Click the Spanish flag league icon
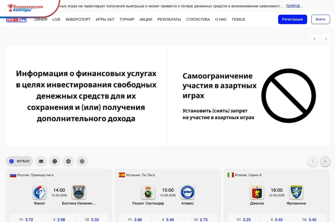 coord(122,175)
